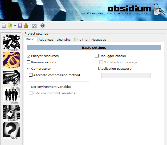Click the Basic settings header bar
Viewport: 167px width, 145px height.
coord(94,48)
